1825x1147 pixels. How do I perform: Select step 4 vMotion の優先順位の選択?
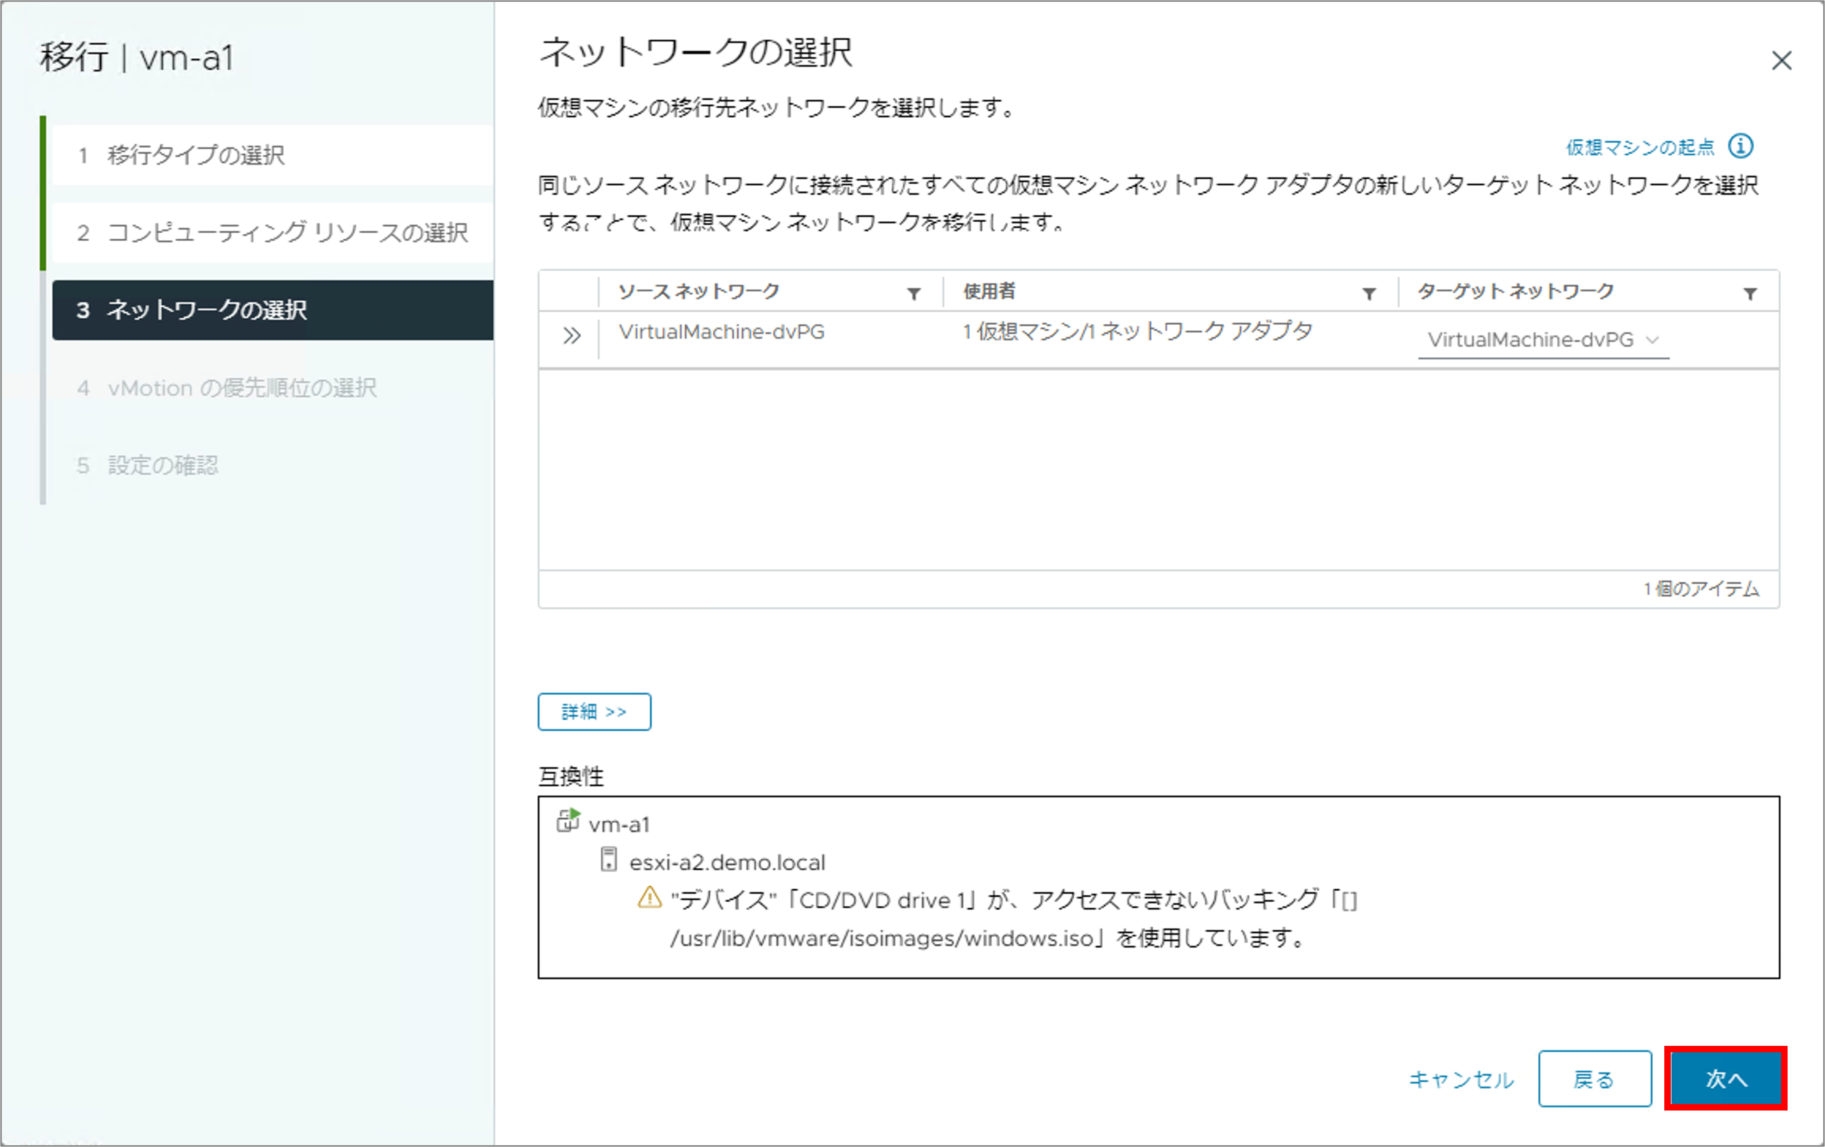click(x=272, y=388)
